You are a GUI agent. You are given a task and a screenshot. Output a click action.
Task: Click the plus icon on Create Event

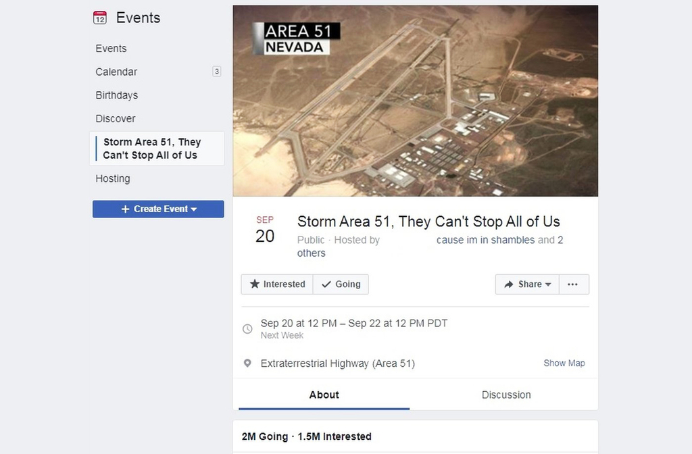point(124,209)
